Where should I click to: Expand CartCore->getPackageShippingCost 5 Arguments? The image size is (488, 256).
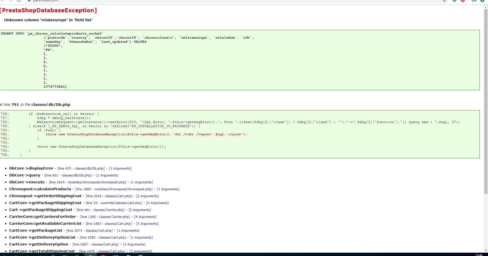point(157,203)
